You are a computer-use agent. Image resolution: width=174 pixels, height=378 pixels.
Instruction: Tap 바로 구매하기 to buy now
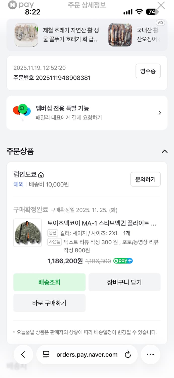[49, 303]
